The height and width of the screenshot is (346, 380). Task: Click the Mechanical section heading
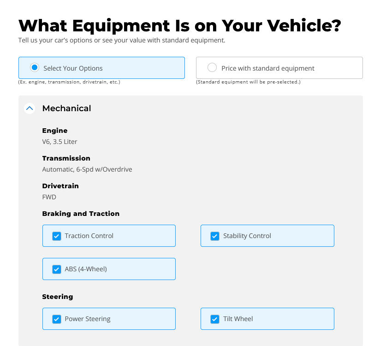coord(67,108)
